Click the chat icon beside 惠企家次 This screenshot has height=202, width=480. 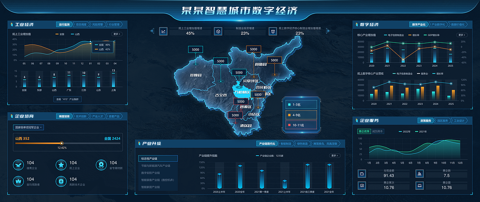[362, 185]
